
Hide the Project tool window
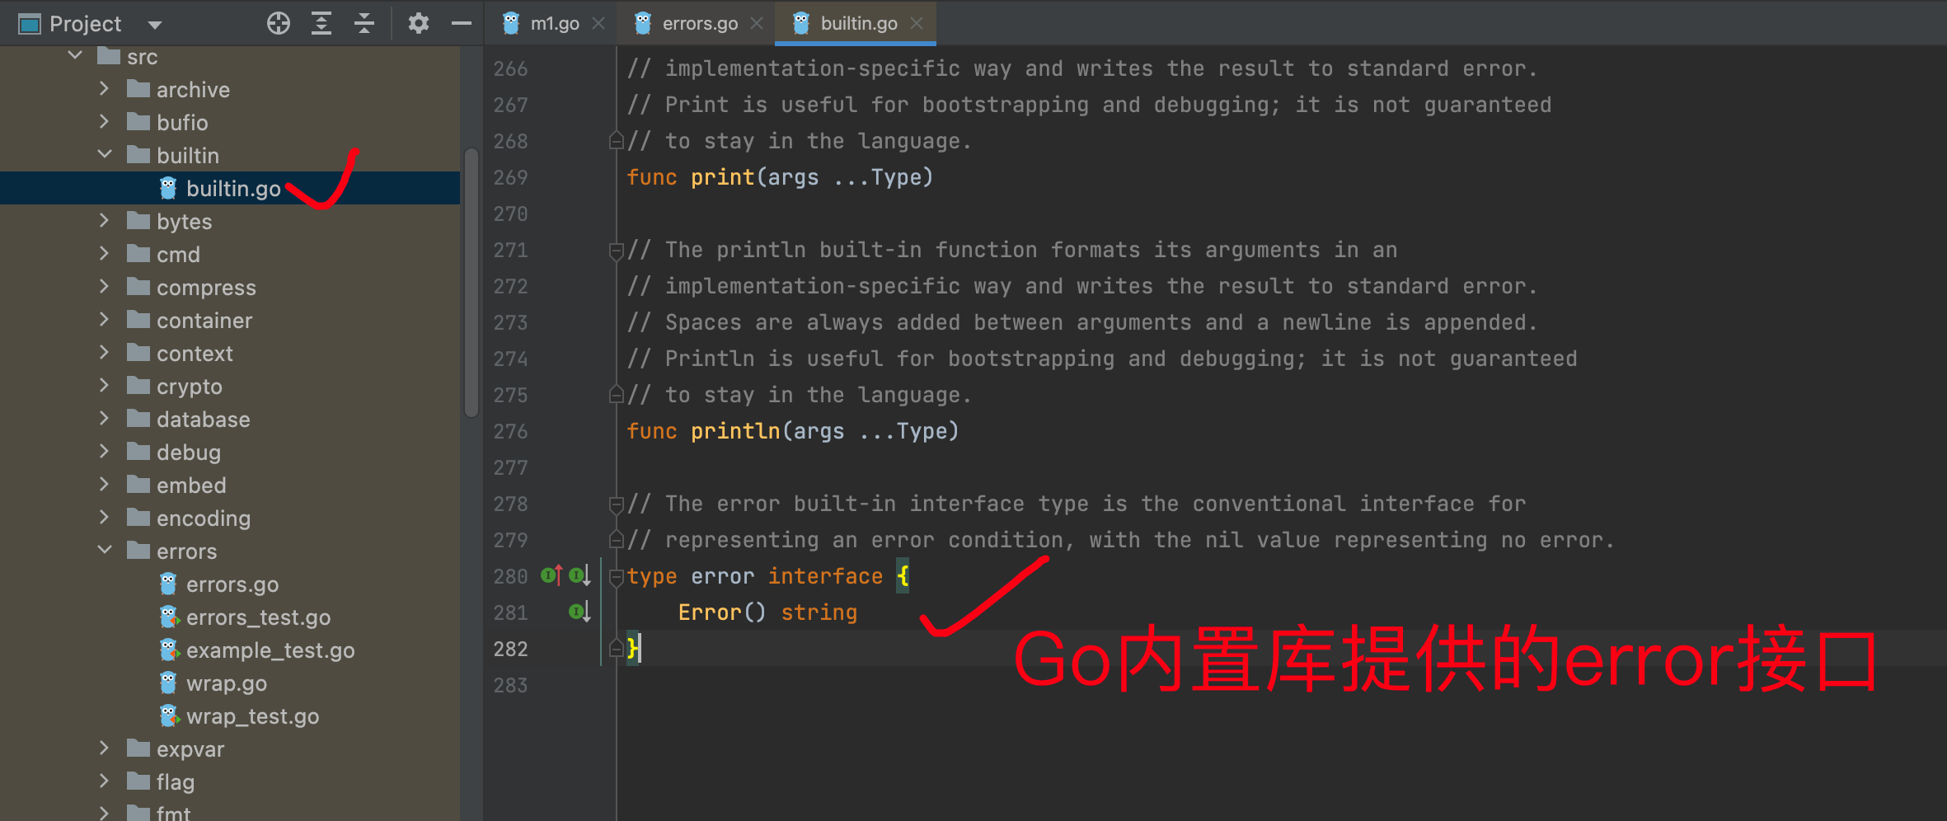462,23
